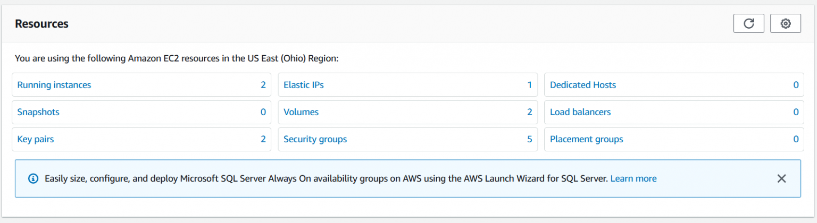Viewport: 817px width, 223px height.
Task: Open Resources settings gear
Action: [786, 23]
